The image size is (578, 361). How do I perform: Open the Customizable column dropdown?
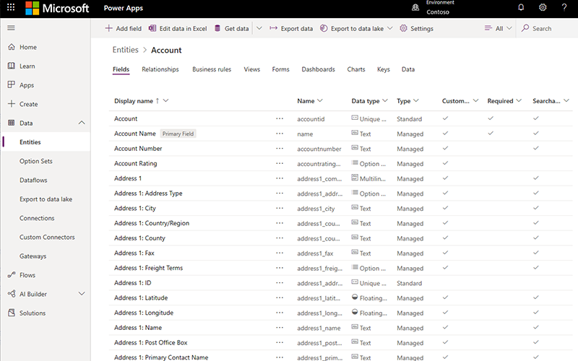pyautogui.click(x=475, y=100)
